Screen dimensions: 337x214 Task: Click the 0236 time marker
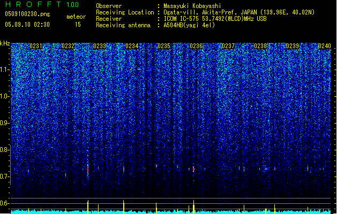196,46
